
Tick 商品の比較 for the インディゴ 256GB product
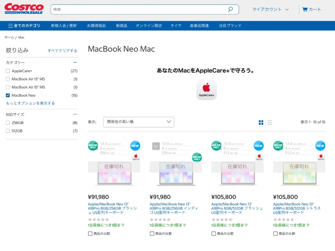(x=152, y=234)
